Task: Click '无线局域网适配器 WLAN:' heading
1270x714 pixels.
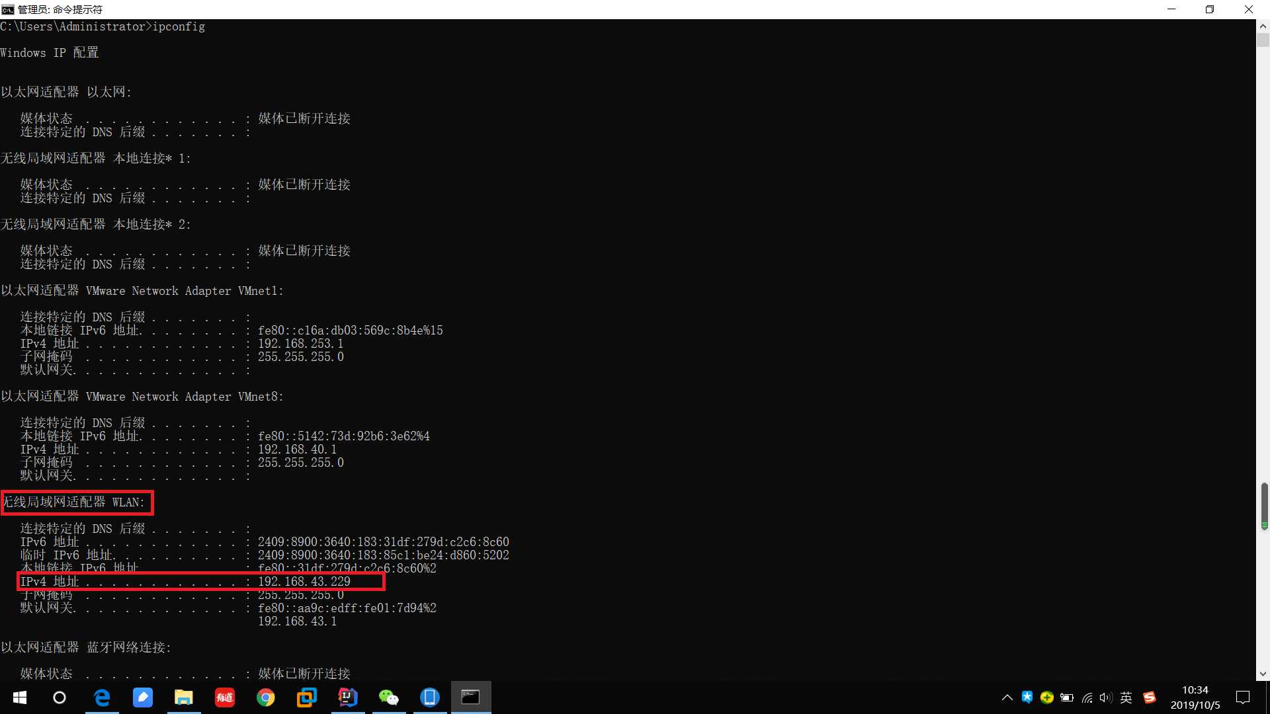Action: (x=73, y=502)
